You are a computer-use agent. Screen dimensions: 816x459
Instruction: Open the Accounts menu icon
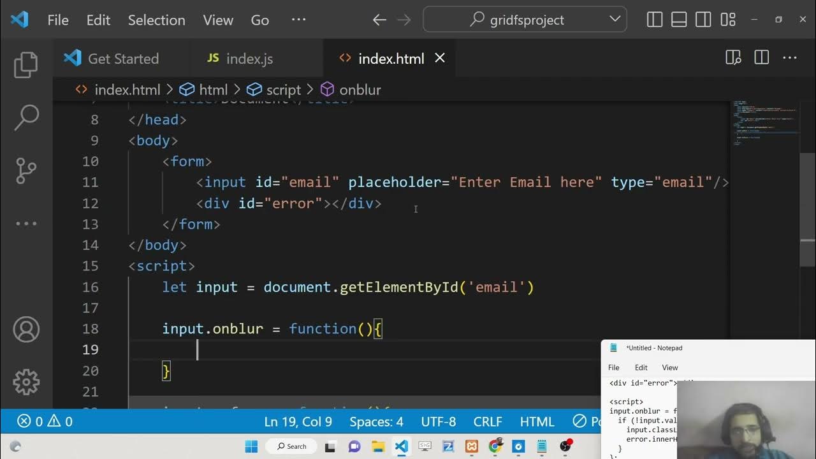(26, 330)
